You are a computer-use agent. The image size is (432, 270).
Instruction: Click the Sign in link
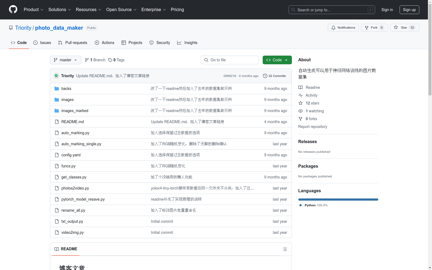387,10
